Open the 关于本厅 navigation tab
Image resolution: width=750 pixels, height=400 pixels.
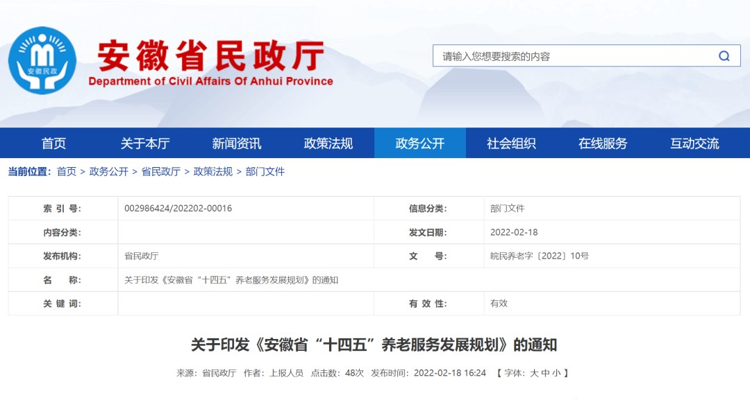145,144
